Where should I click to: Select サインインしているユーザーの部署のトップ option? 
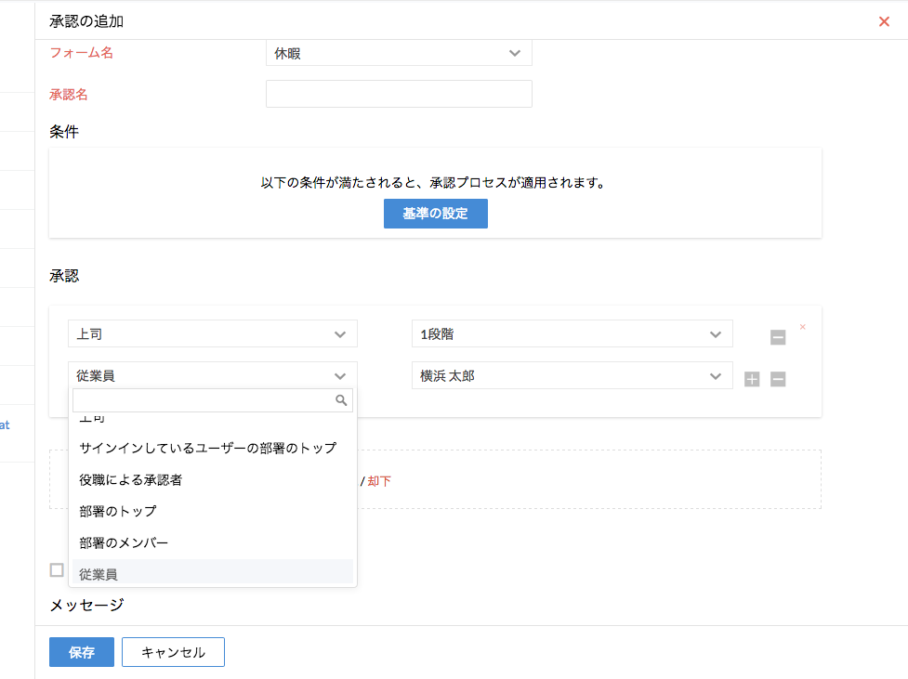tap(208, 448)
